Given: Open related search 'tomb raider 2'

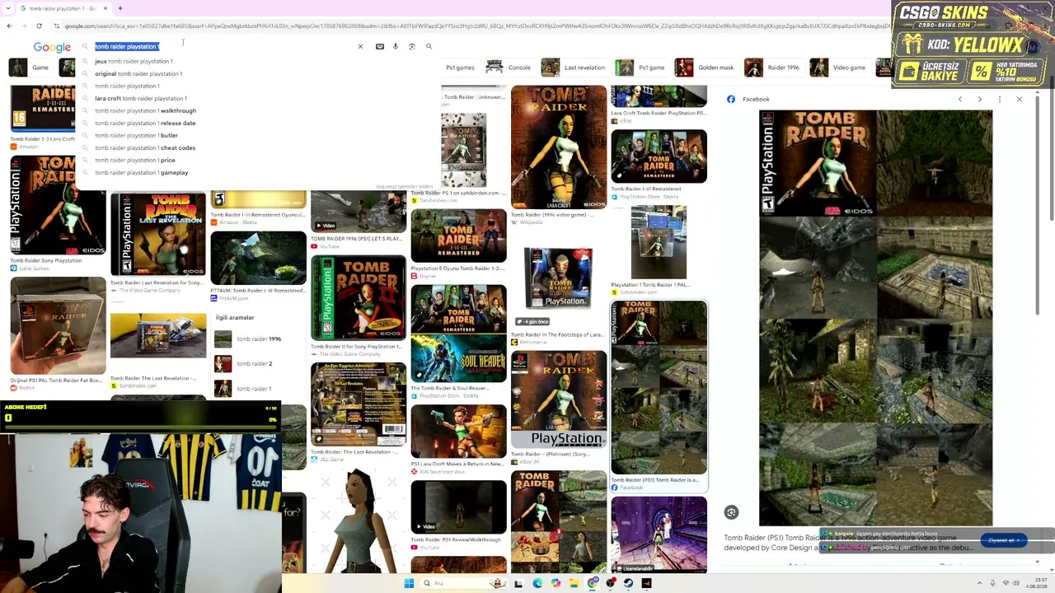Looking at the screenshot, I should click(243, 363).
